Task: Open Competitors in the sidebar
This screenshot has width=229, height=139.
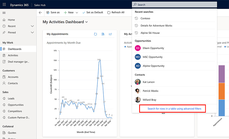Action: pos(18,111)
